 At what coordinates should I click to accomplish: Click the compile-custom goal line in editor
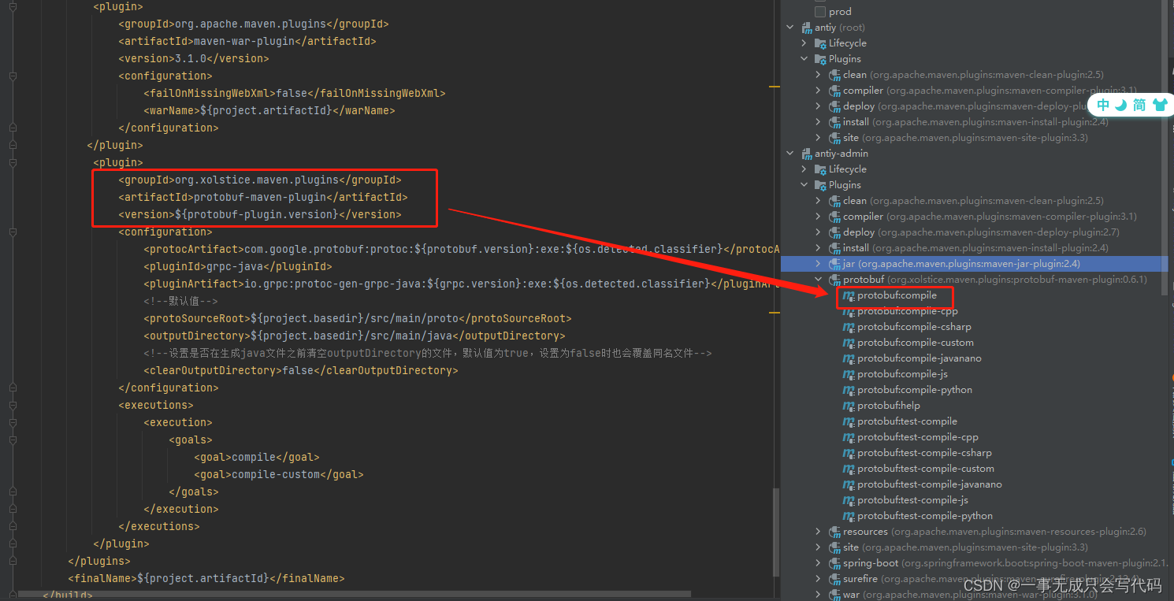(279, 474)
